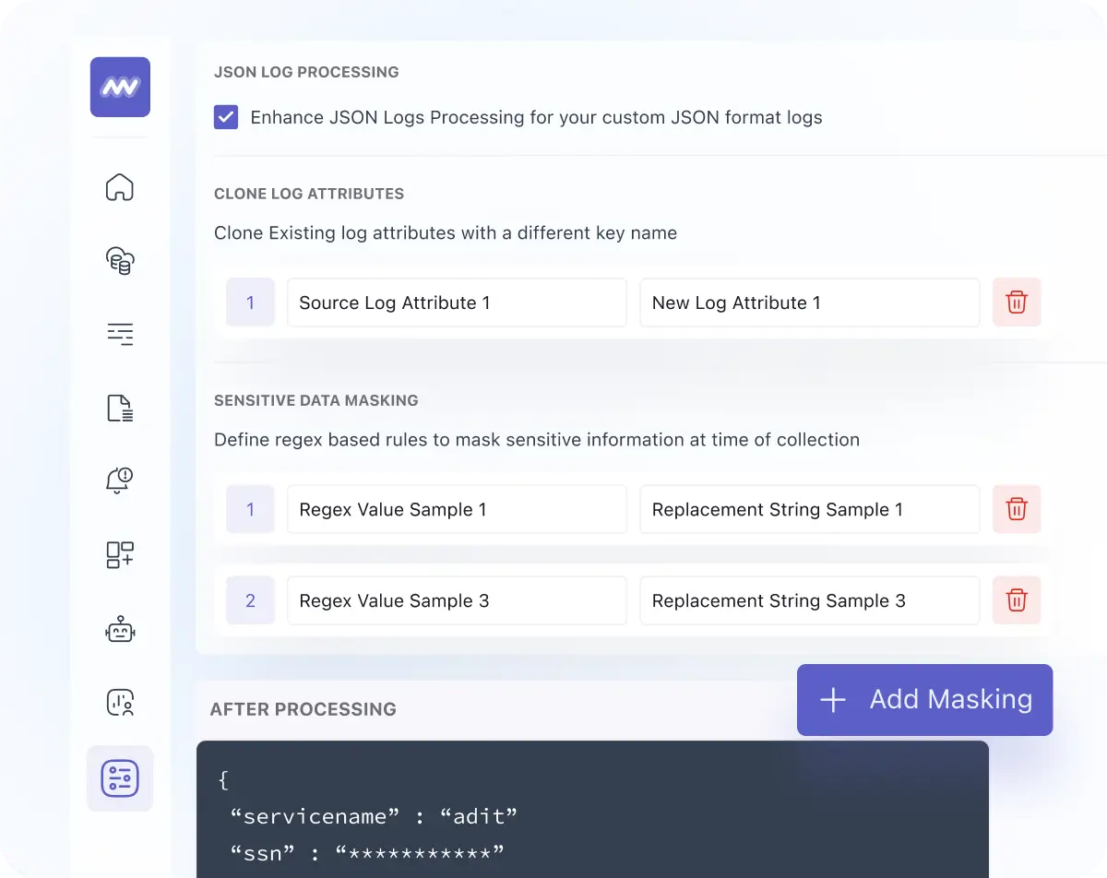Open the user chart analytics icon

(120, 703)
